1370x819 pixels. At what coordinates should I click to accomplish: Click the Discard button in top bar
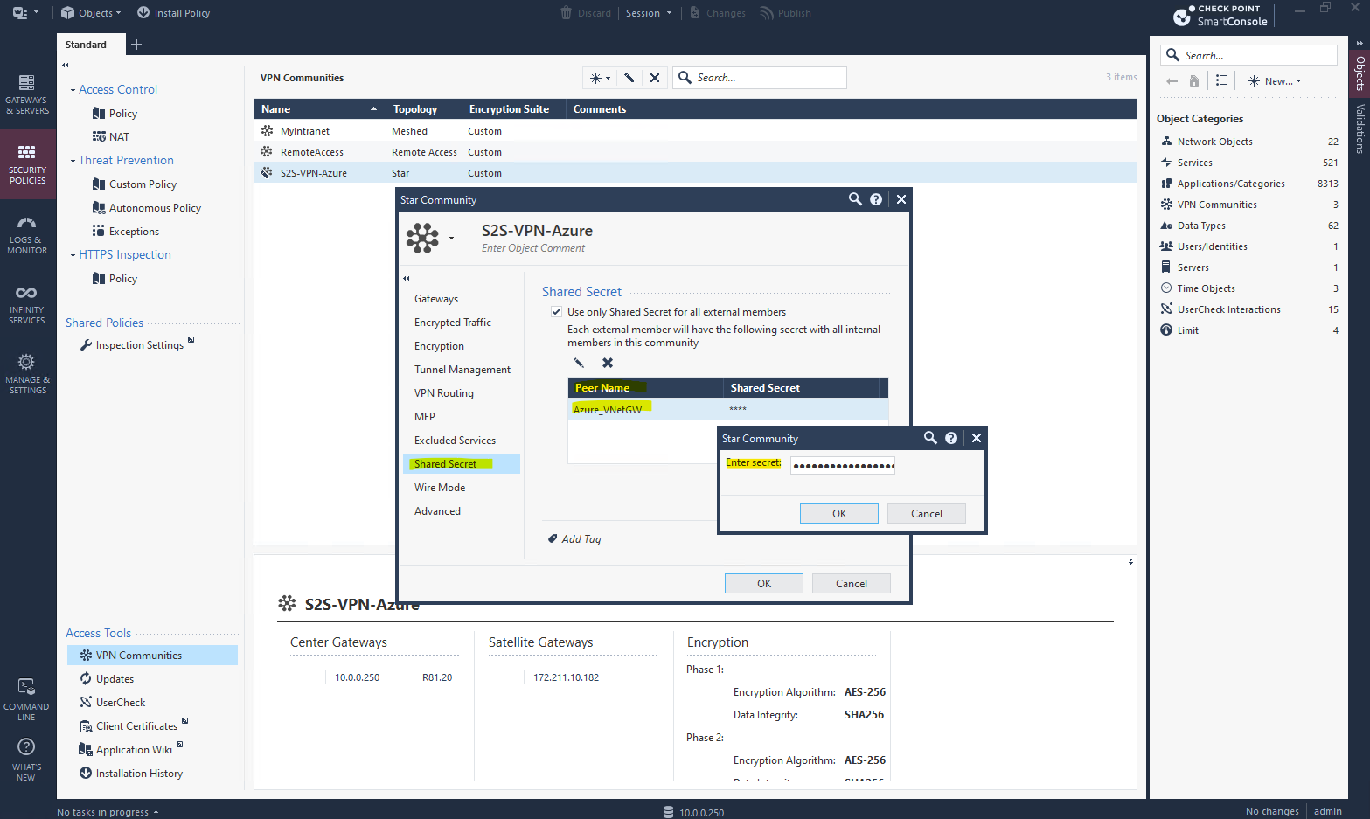pyautogui.click(x=586, y=13)
